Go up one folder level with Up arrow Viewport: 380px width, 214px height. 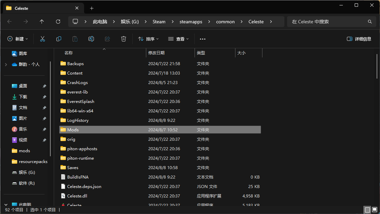tap(42, 22)
